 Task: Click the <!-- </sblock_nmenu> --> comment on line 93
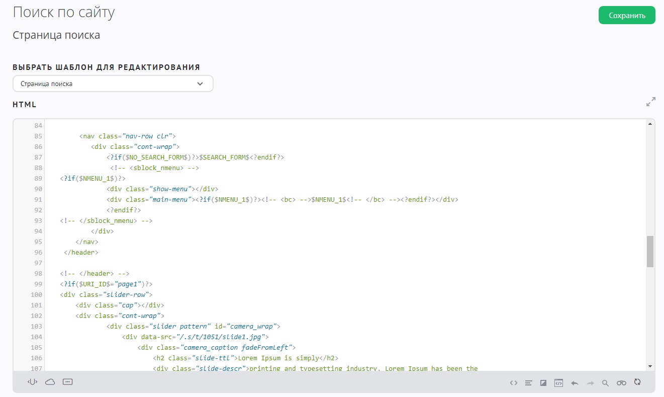(106, 220)
